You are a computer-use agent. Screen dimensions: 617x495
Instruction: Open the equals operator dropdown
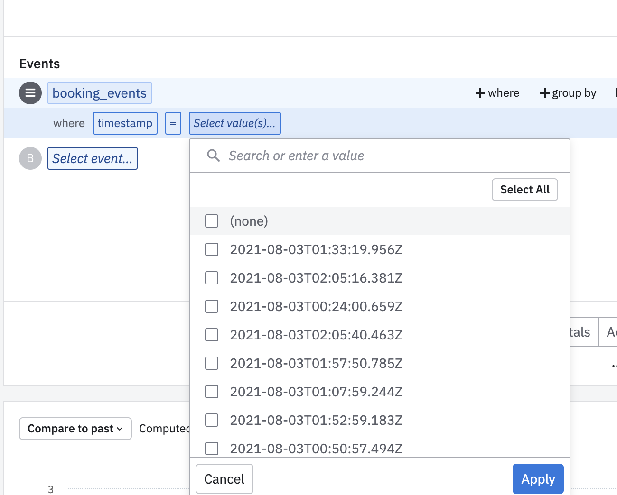(x=173, y=123)
